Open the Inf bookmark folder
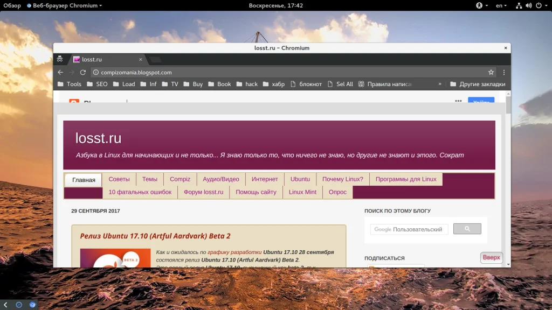The image size is (552, 310). pos(148,84)
